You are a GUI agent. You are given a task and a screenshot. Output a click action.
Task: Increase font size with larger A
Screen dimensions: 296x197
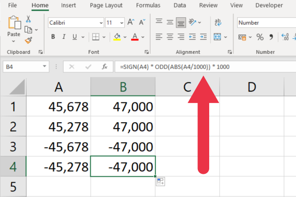[x=131, y=22]
